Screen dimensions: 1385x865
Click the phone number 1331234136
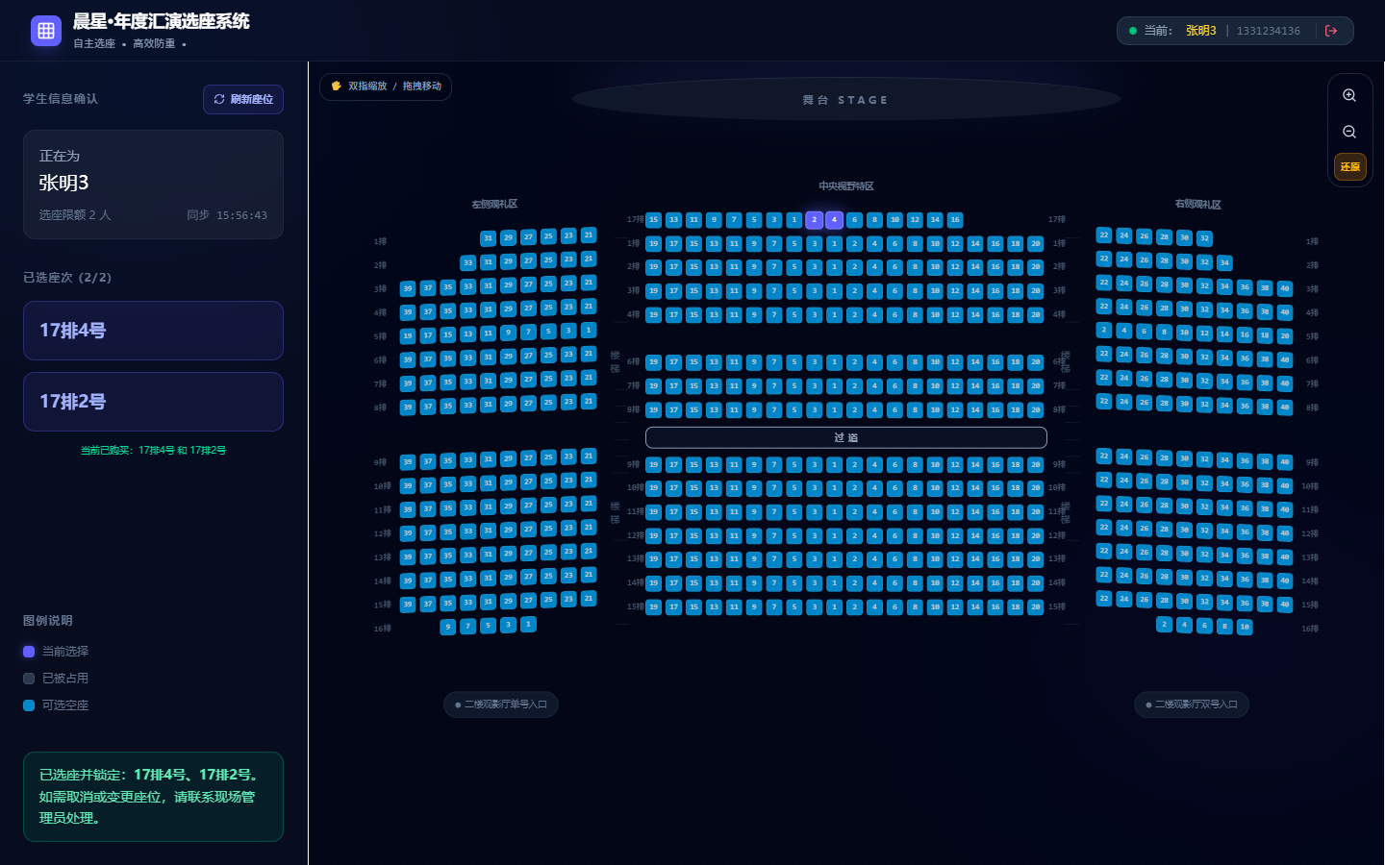[1269, 31]
